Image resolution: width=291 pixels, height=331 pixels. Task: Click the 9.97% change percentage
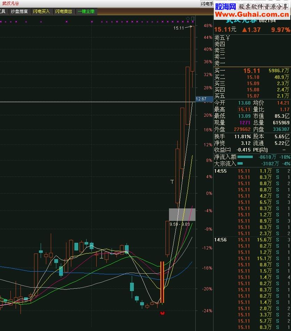pos(281,30)
